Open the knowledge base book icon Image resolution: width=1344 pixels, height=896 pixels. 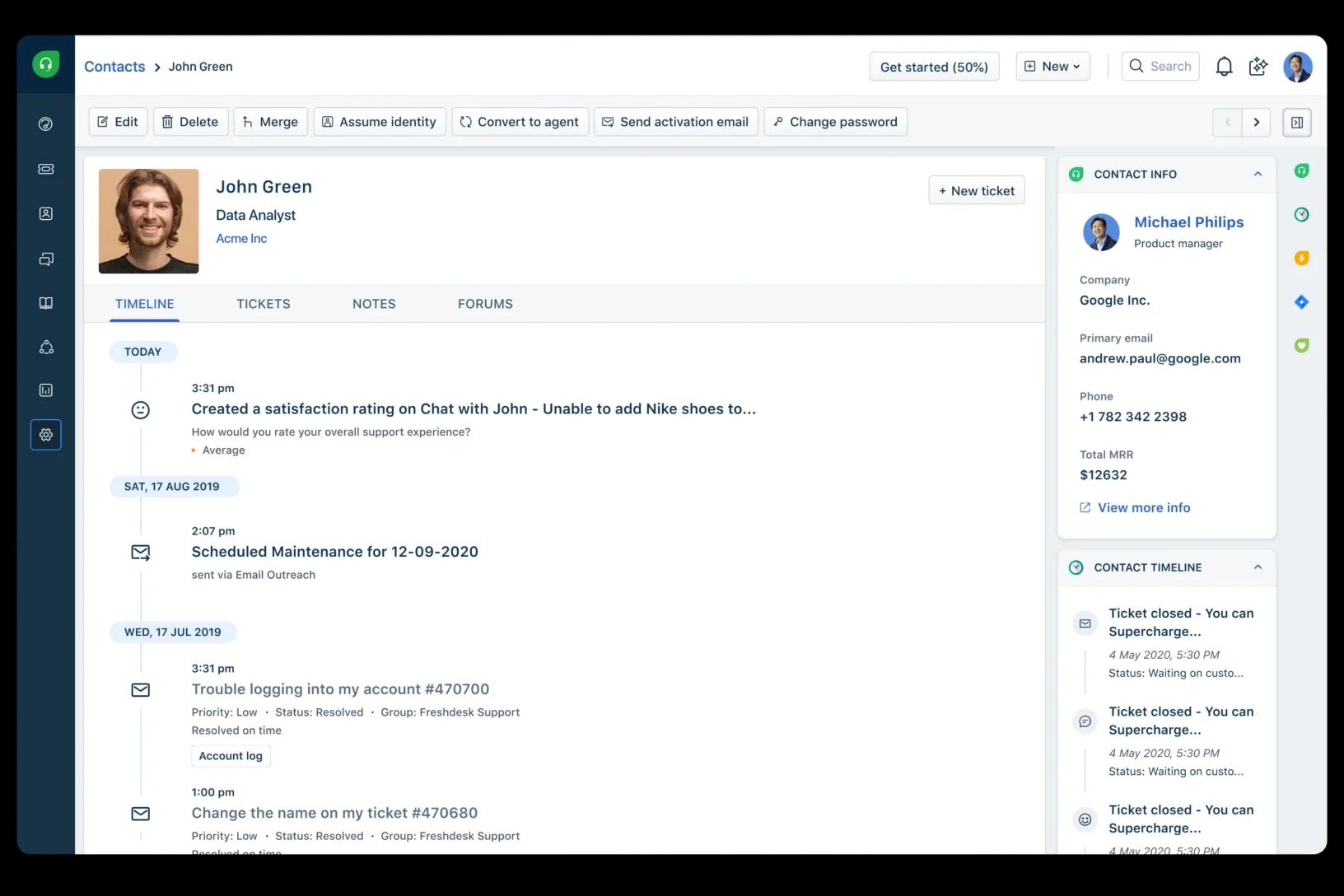(46, 303)
